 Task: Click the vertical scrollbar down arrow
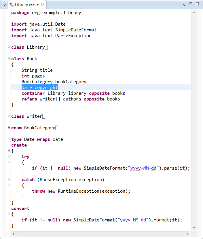194,228
